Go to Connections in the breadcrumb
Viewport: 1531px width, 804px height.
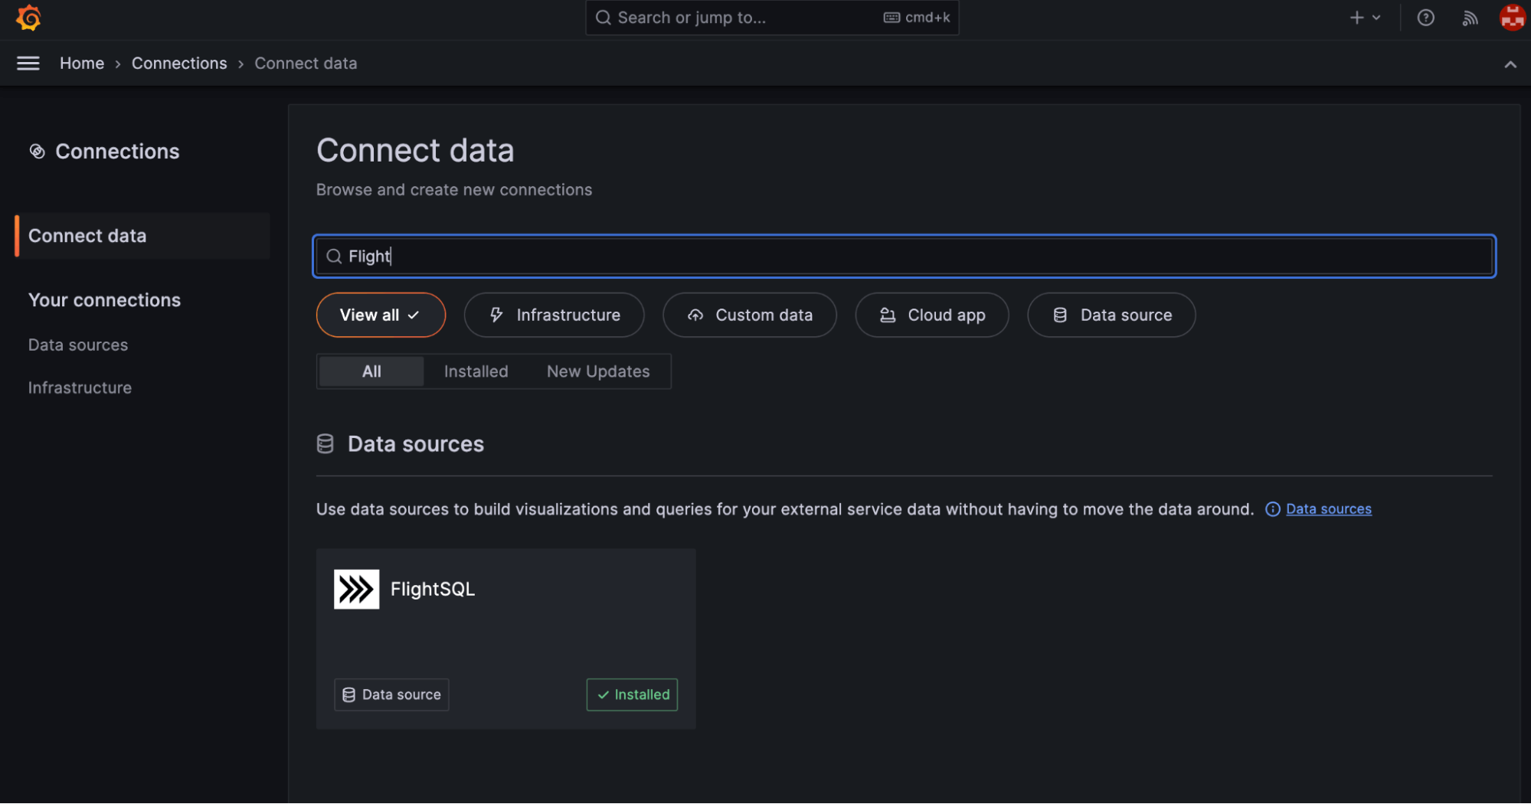point(179,64)
